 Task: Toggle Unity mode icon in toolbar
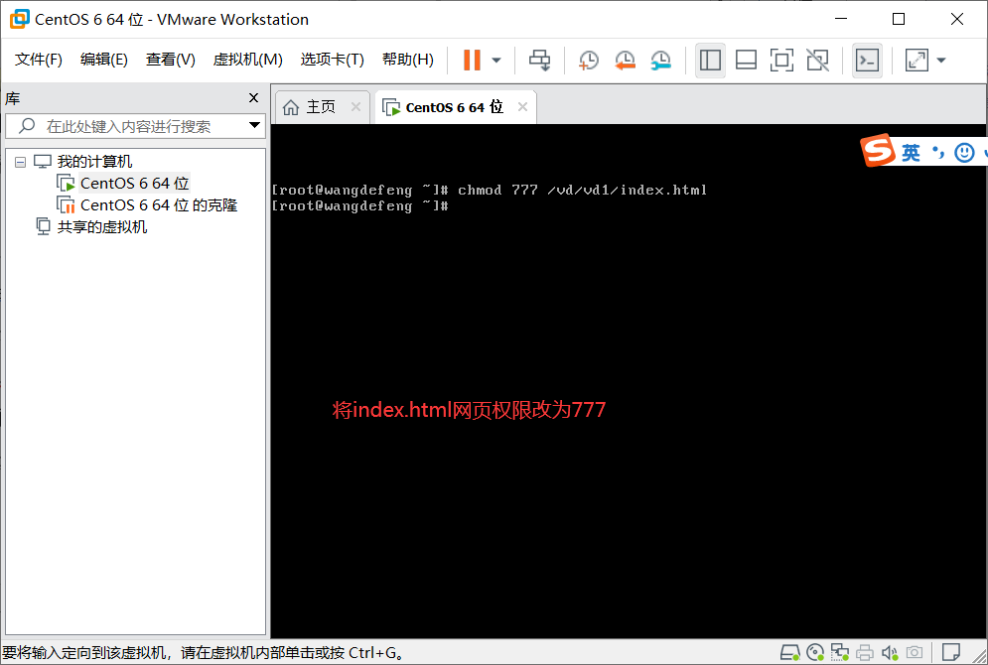click(x=818, y=61)
